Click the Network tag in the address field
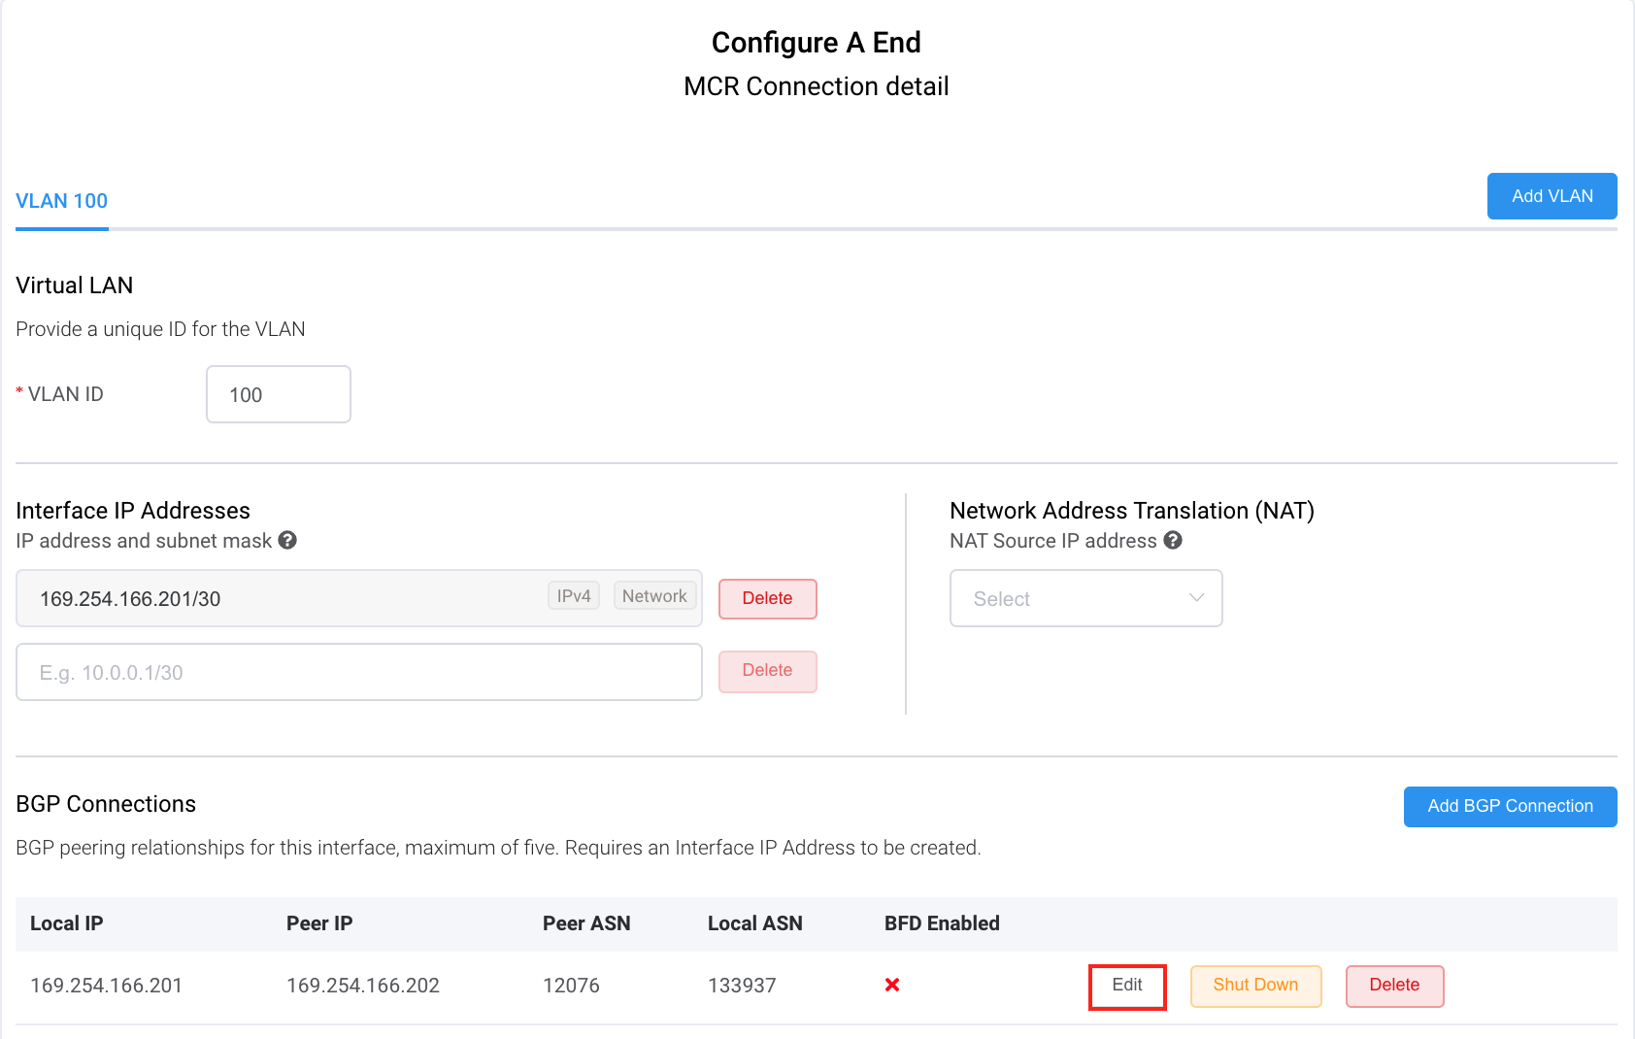Image resolution: width=1635 pixels, height=1039 pixels. pyautogui.click(x=654, y=596)
